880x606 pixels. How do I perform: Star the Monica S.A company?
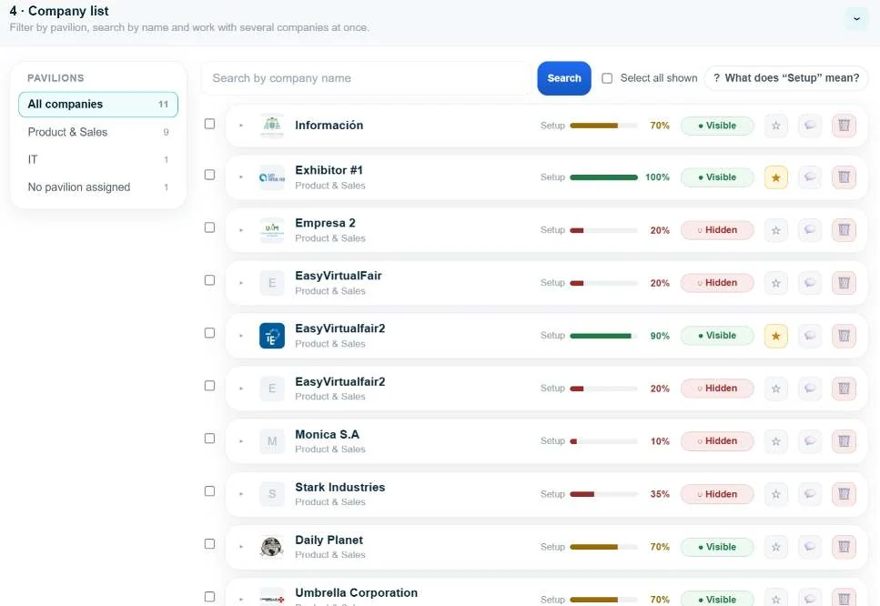[775, 441]
